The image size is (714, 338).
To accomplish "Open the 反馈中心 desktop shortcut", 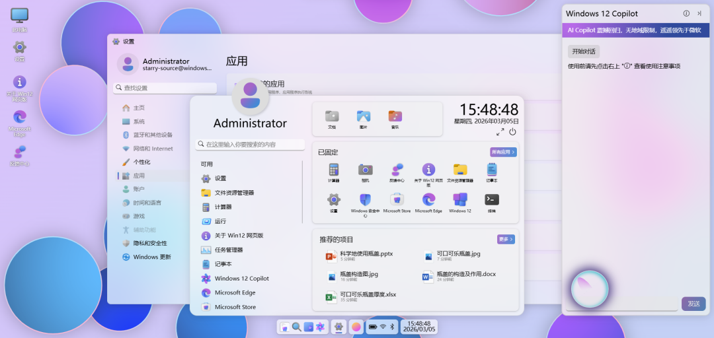I will pos(19,156).
